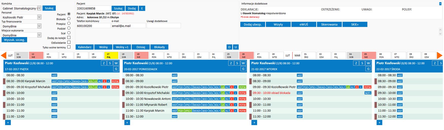The width and height of the screenshot is (444, 130).
Task: Click the W icon in the 20-02-2017 PONIEDZIAŁEK header
Action: coord(243,63)
